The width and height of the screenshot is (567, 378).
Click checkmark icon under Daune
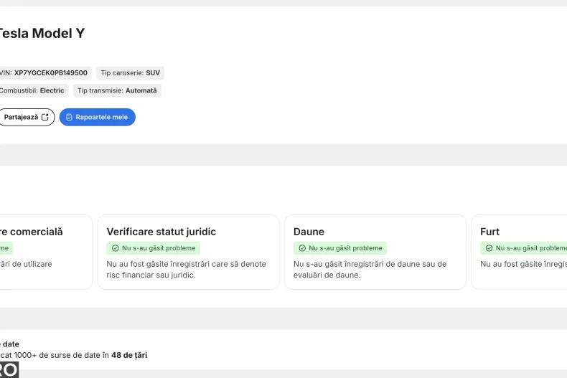click(x=302, y=248)
